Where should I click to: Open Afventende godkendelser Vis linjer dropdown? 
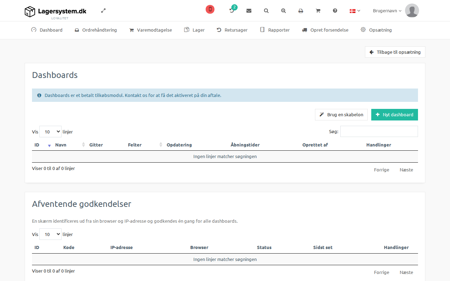(50, 234)
